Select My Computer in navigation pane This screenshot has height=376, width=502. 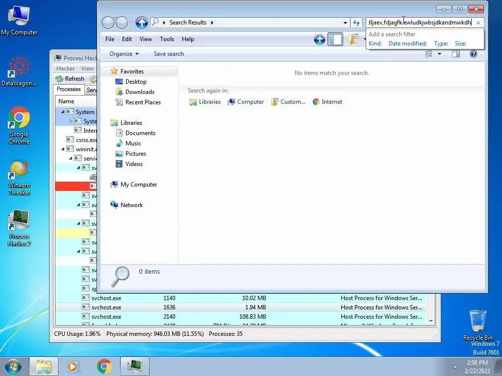tap(139, 185)
